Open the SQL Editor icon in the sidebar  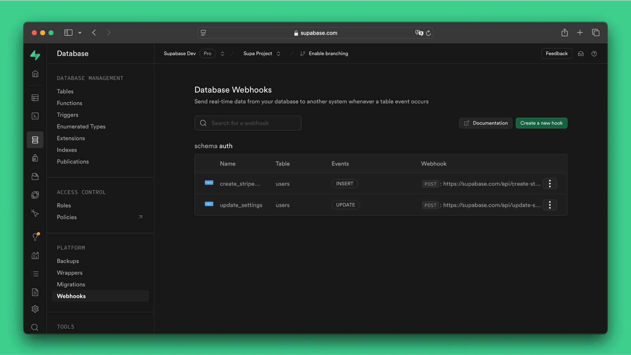point(35,116)
